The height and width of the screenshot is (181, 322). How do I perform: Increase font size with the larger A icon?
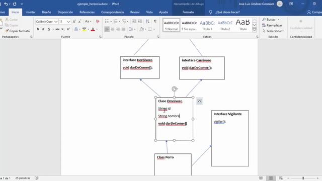74,22
